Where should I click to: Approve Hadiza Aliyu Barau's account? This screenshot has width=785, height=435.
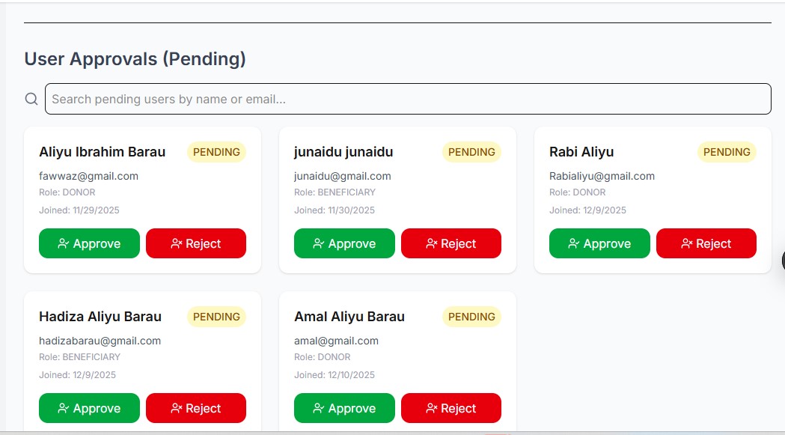tap(89, 408)
